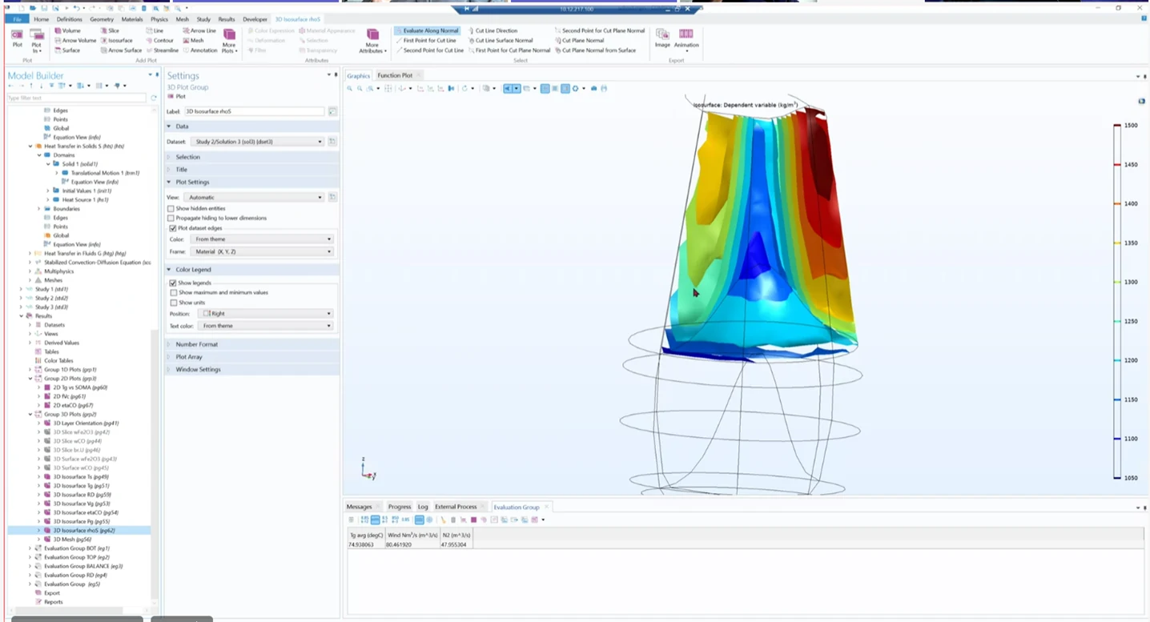
Task: Collapse the 3D Isosurface rhoS tree branch area
Action: pos(38,530)
